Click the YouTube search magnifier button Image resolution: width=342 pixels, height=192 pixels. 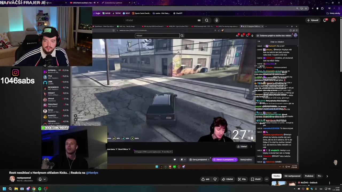tap(207, 20)
